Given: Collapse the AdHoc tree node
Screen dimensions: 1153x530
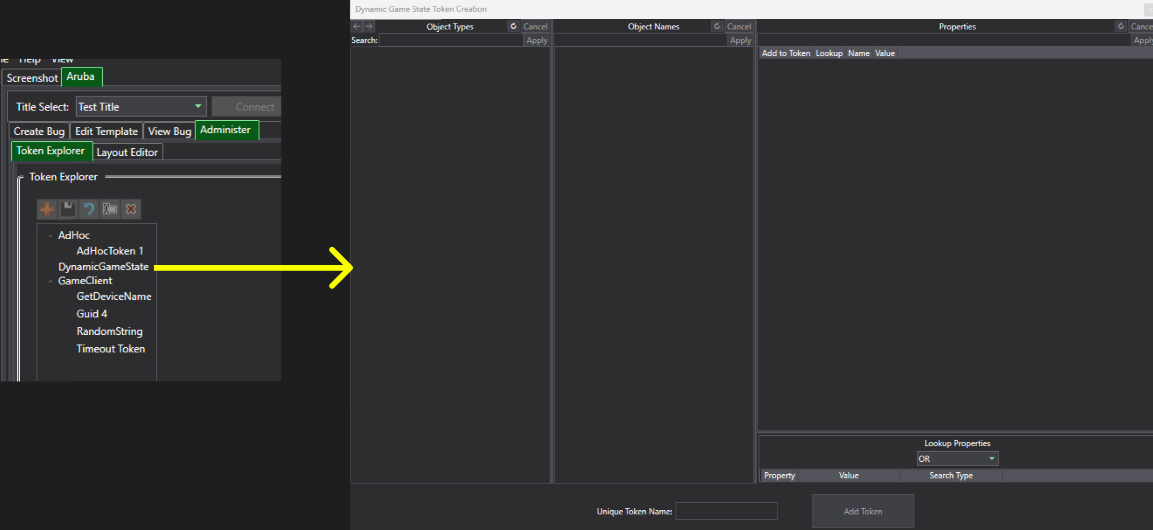Looking at the screenshot, I should (x=50, y=235).
